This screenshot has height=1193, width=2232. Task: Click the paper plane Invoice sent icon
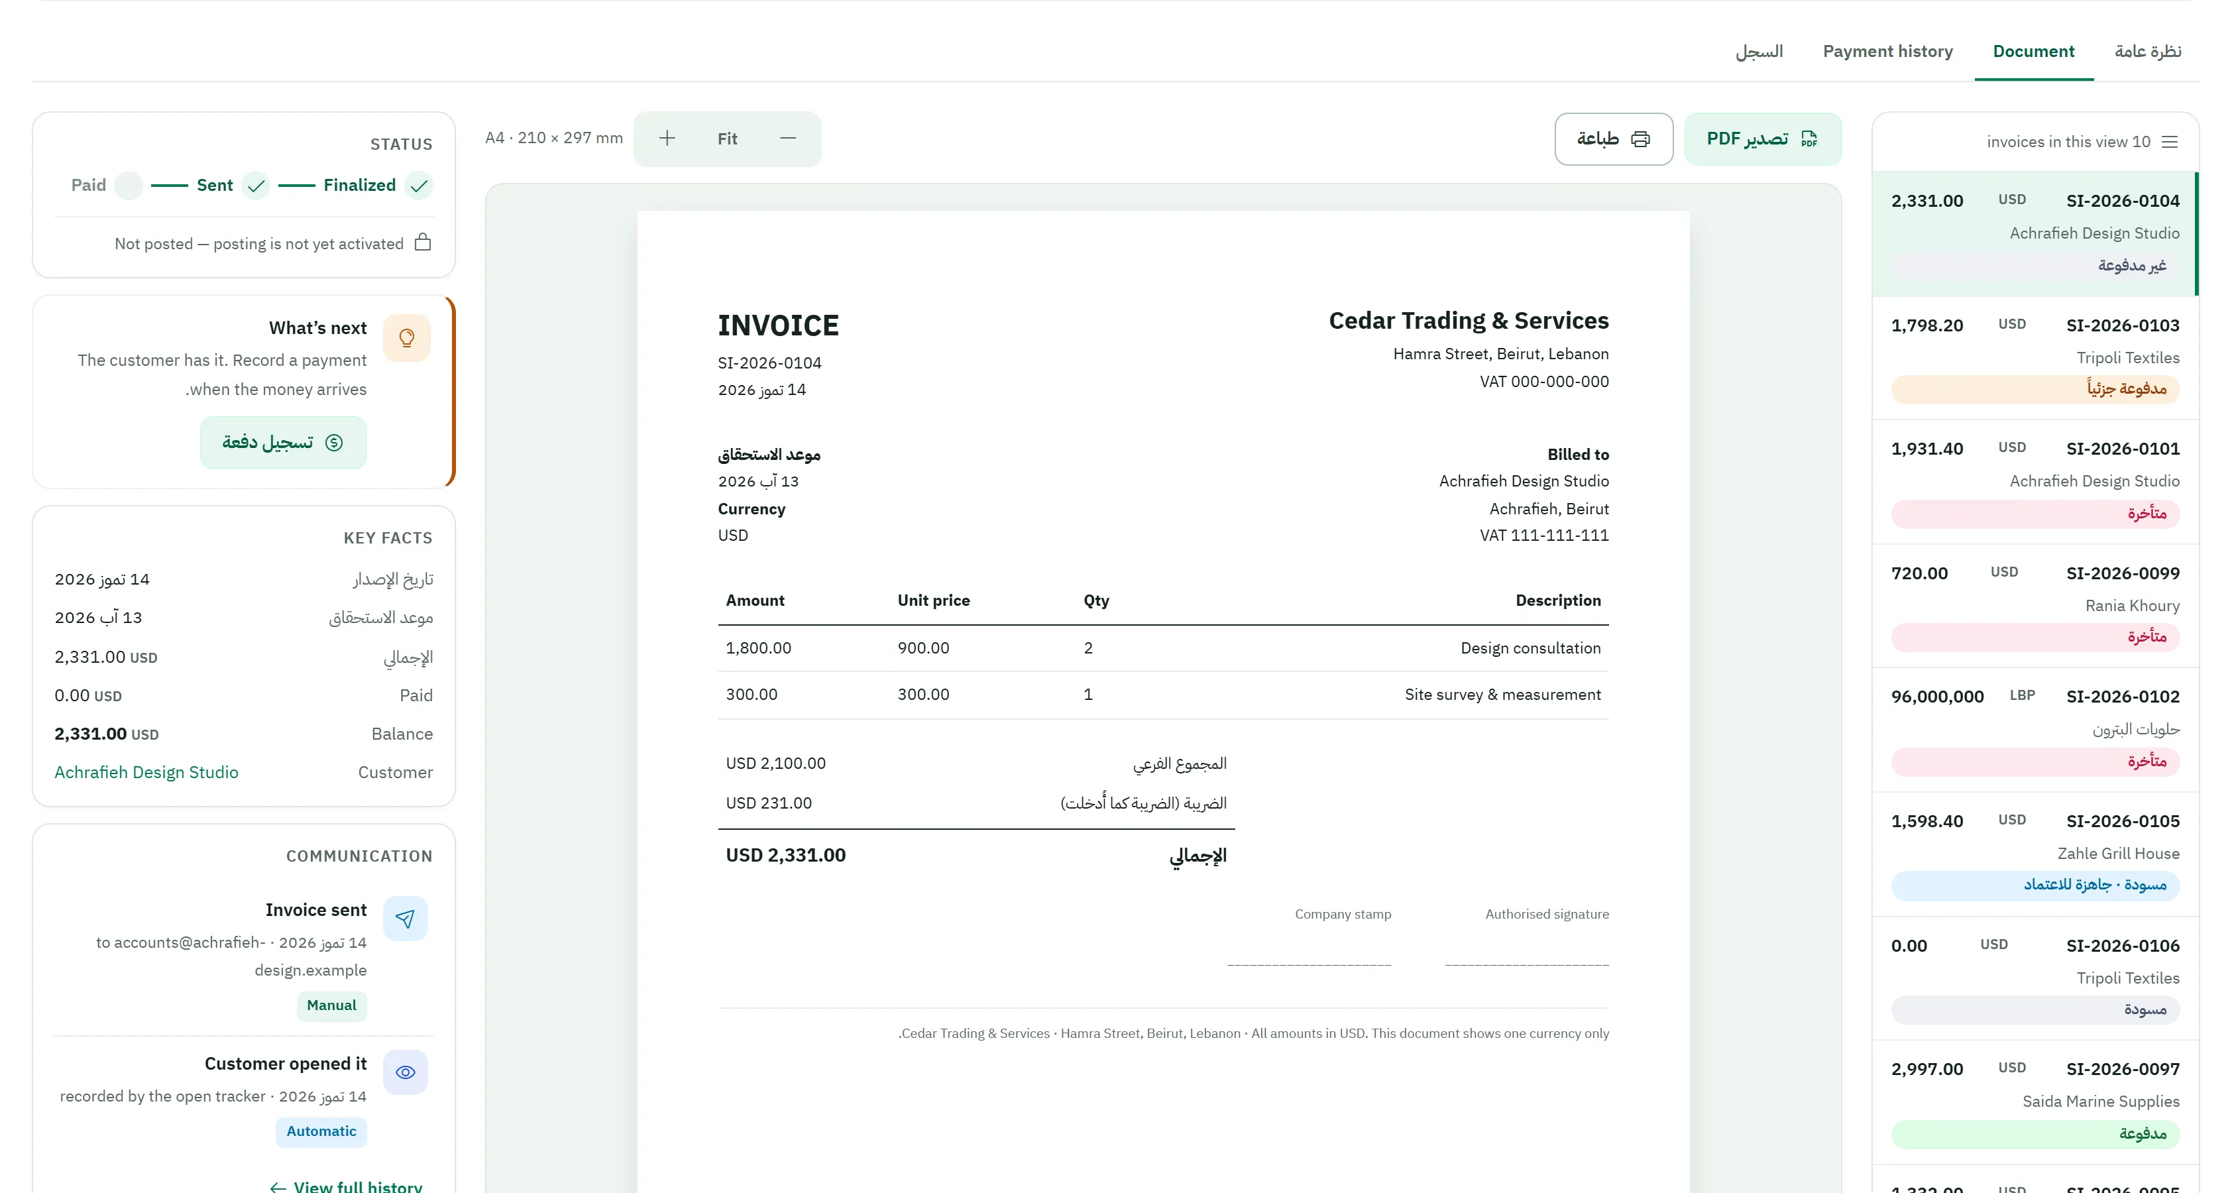click(406, 919)
